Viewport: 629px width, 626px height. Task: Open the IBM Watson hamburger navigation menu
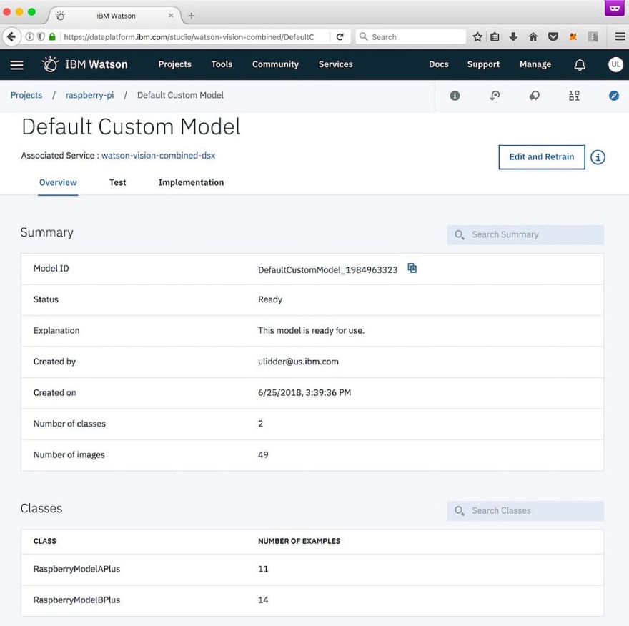coord(16,64)
